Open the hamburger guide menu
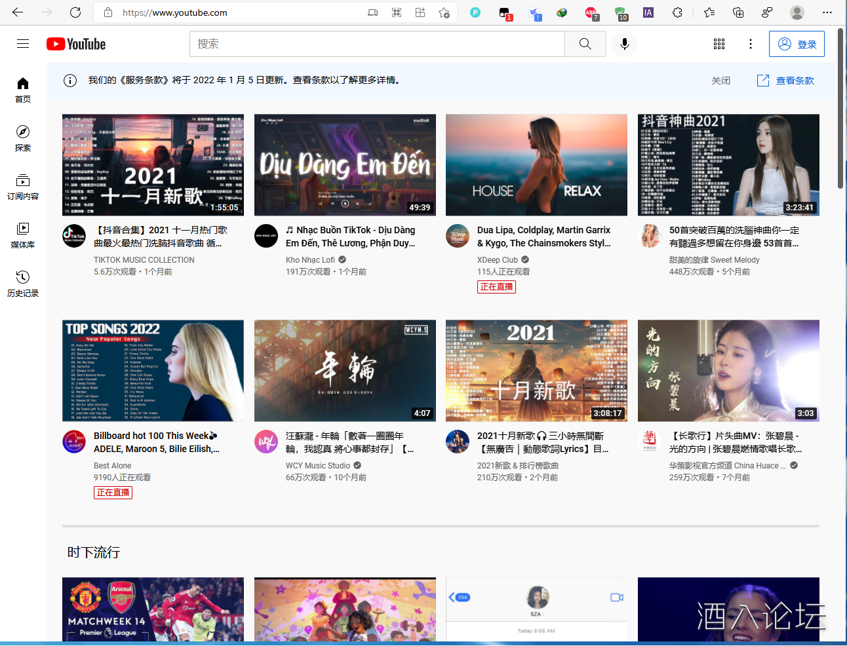The image size is (847, 646). [x=23, y=44]
